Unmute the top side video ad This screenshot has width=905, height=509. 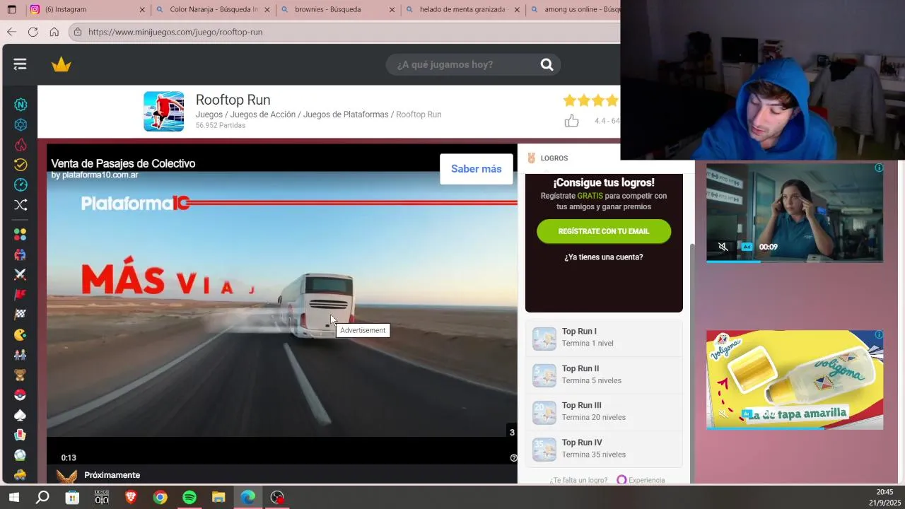(723, 247)
